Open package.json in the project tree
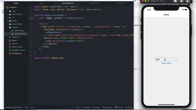This screenshot has width=196, height=110. click(x=17, y=53)
